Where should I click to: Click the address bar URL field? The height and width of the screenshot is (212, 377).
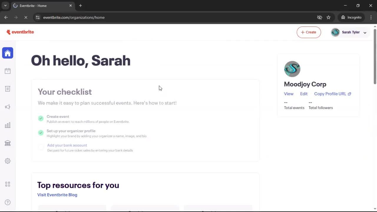coord(177,17)
